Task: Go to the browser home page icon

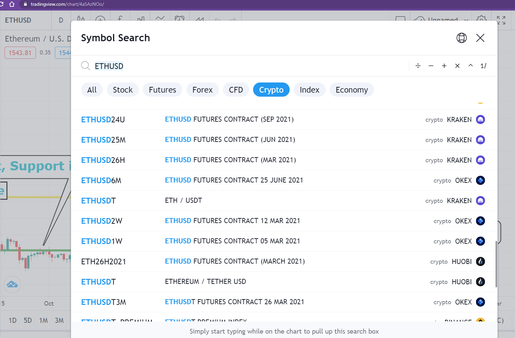Action: [12, 4]
